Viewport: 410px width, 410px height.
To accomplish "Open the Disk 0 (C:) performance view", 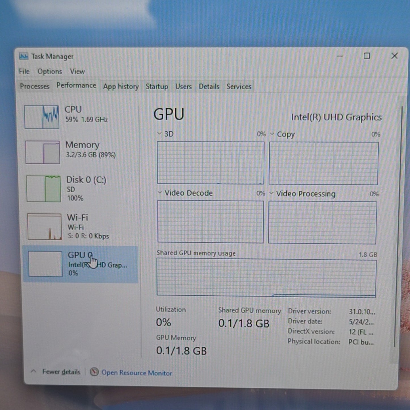I will point(79,188).
